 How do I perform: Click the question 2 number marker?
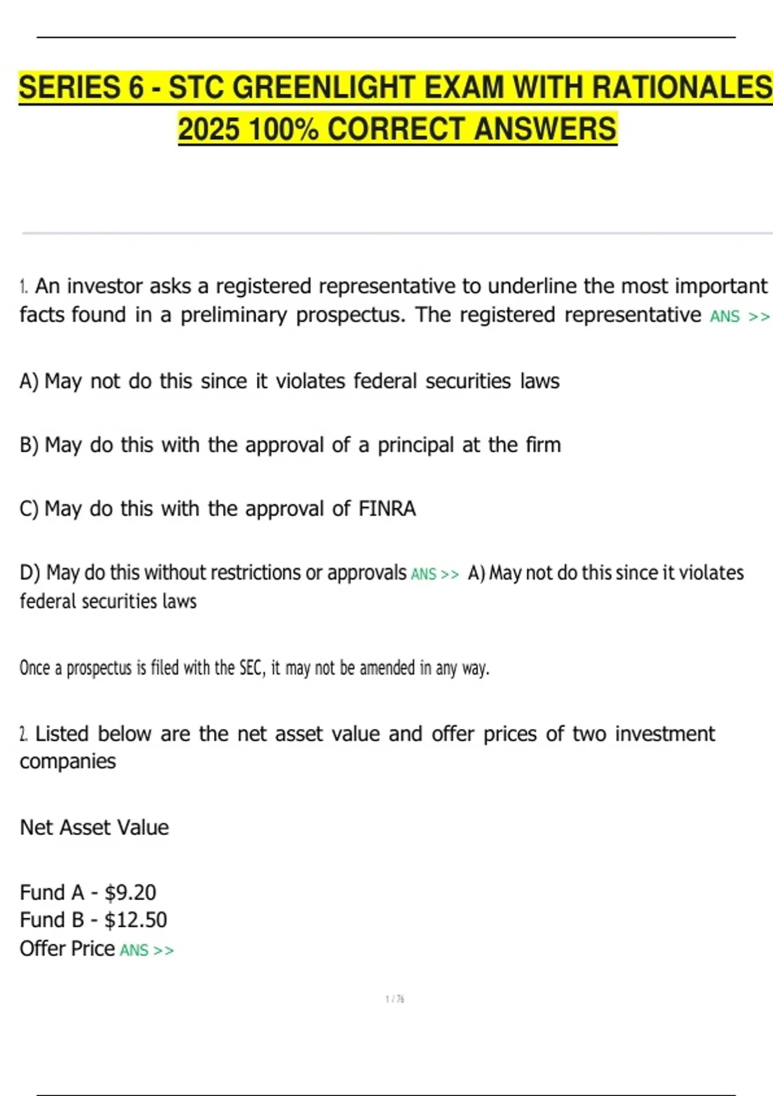click(x=24, y=734)
